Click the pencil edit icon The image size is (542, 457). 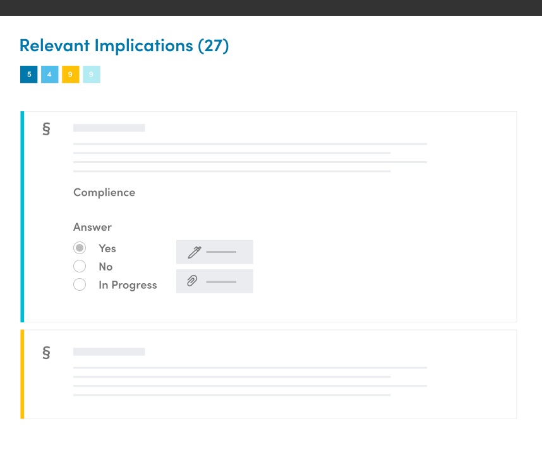tap(194, 252)
